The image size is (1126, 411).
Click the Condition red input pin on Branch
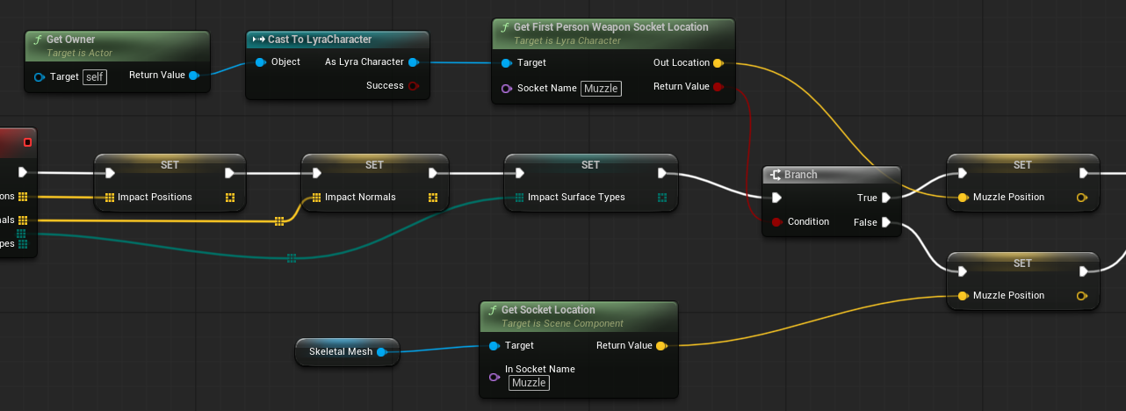click(776, 222)
